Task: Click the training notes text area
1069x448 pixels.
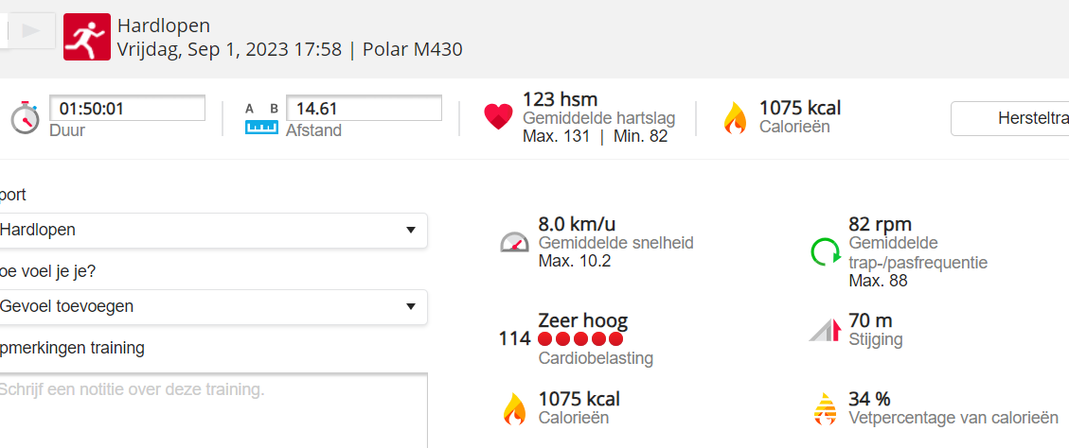Action: coord(213,411)
